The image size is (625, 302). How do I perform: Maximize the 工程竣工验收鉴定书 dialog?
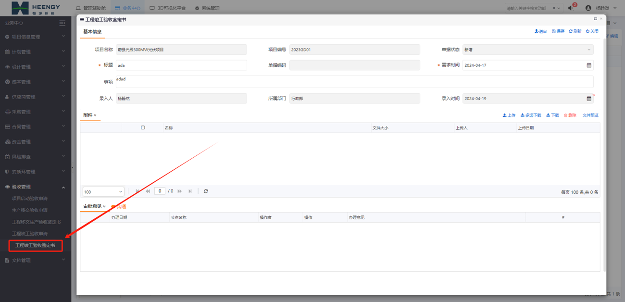click(x=595, y=19)
